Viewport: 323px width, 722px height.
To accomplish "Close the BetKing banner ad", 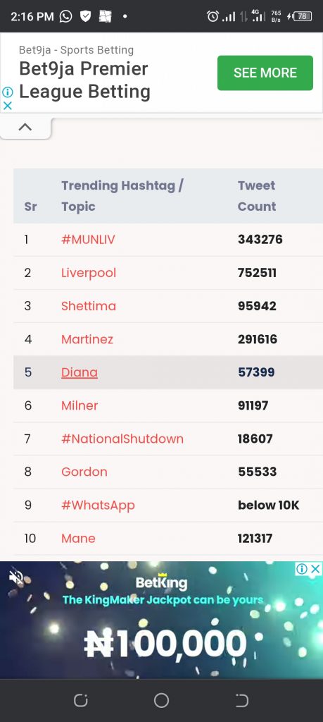I will 315,569.
